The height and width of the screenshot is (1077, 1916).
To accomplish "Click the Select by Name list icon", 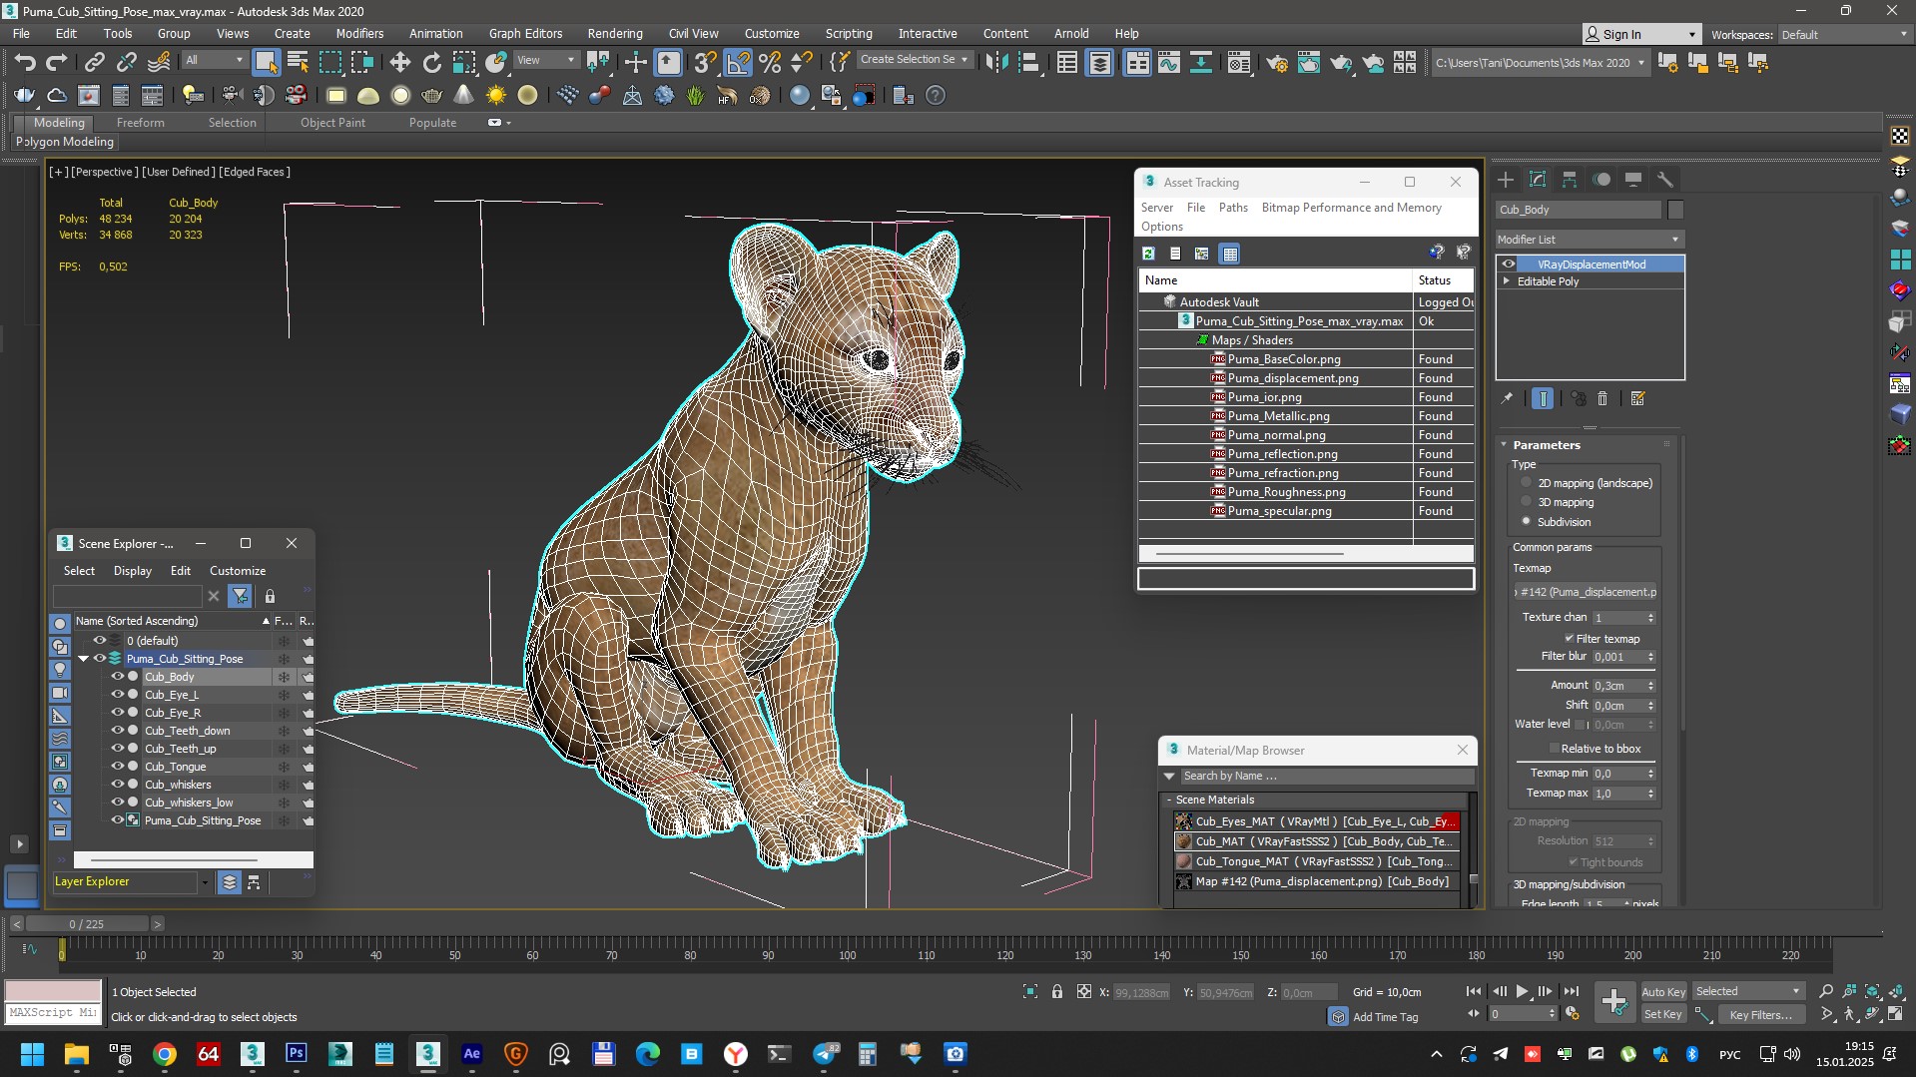I will [x=298, y=63].
